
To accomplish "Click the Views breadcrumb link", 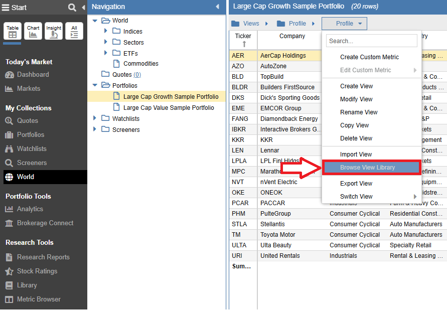I will pyautogui.click(x=251, y=24).
